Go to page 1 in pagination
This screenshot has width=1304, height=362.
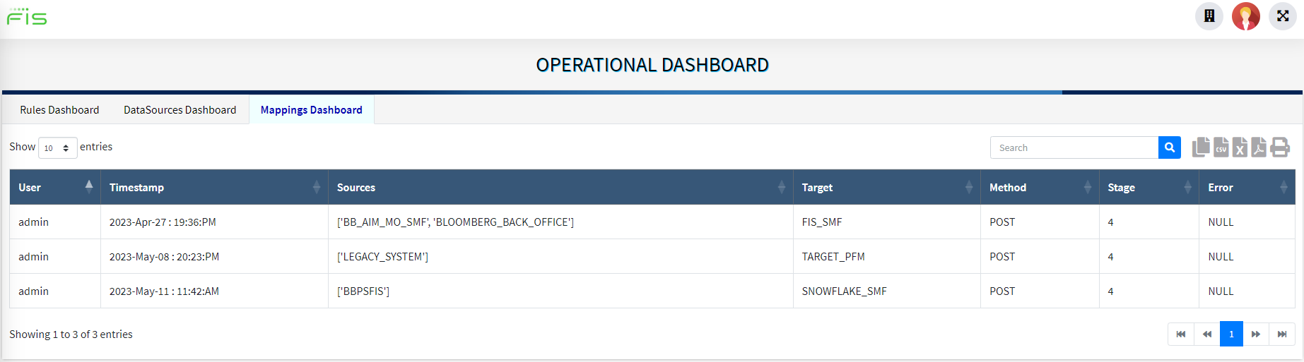click(1231, 334)
